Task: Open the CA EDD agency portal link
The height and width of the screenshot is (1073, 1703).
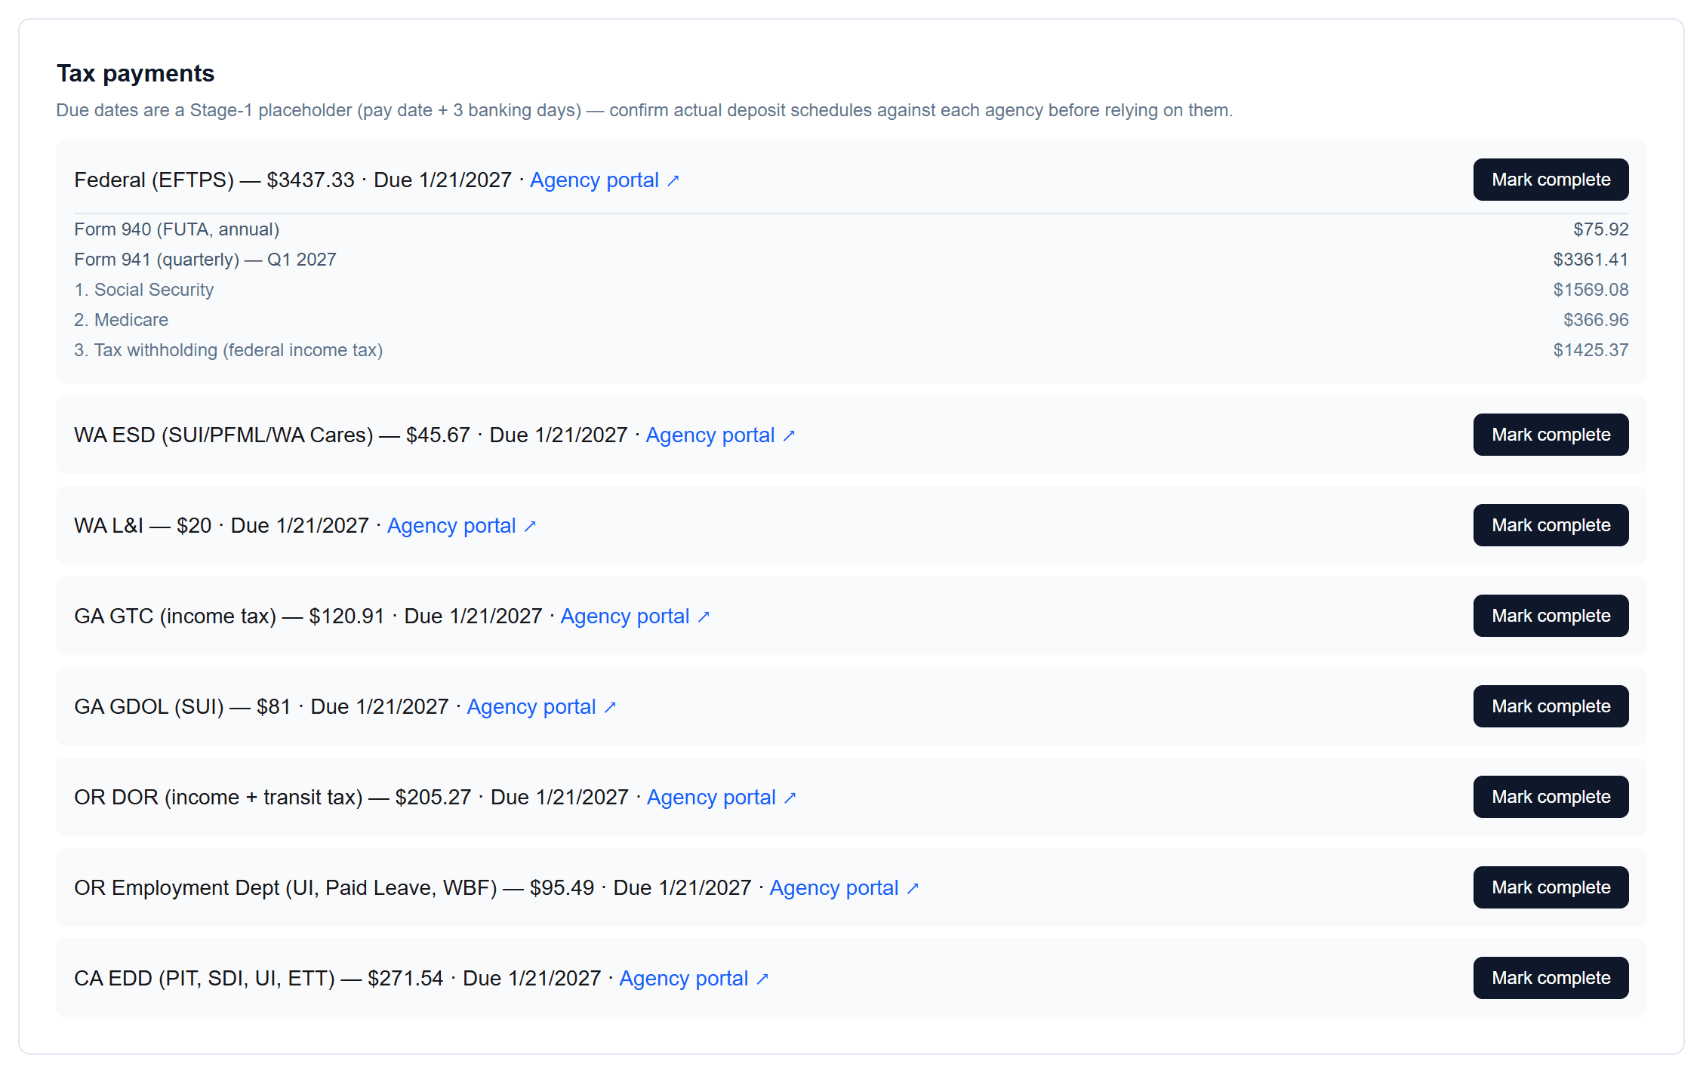Action: pyautogui.click(x=694, y=979)
